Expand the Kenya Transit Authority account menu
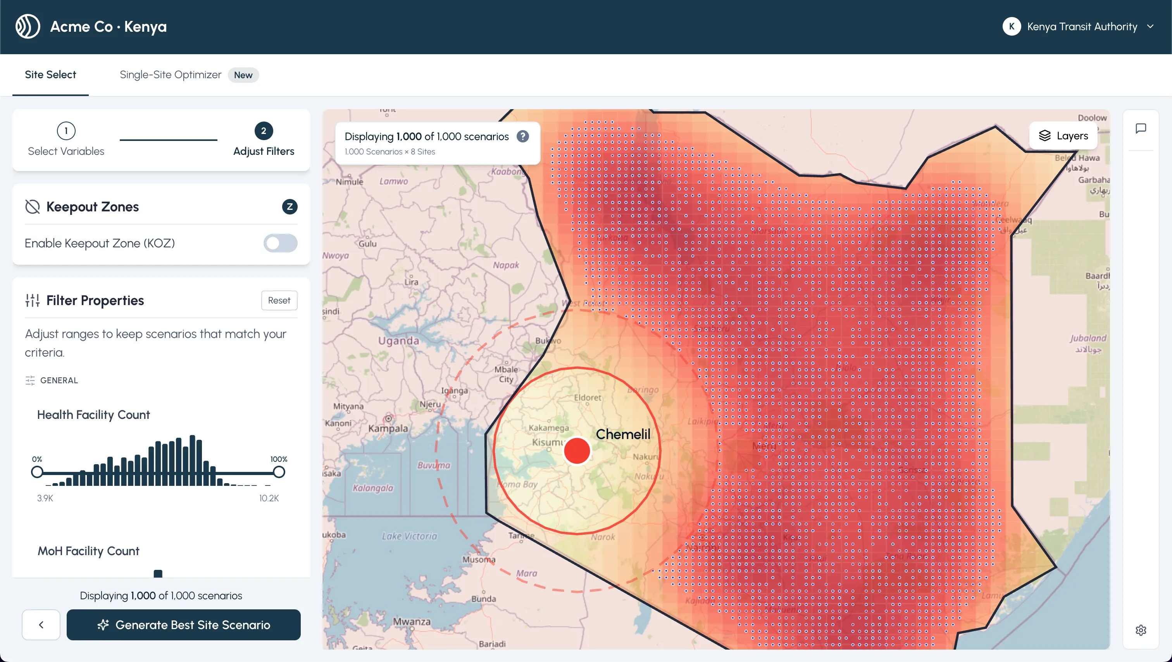This screenshot has height=662, width=1172. coord(1150,26)
